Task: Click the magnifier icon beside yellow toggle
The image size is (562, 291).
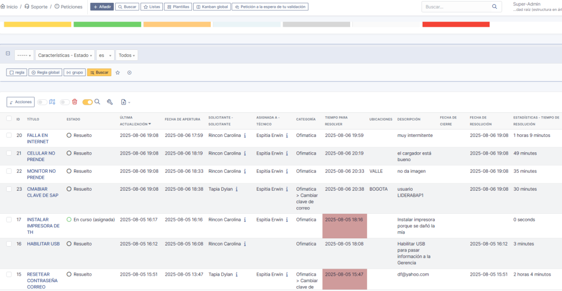Action: tap(97, 102)
